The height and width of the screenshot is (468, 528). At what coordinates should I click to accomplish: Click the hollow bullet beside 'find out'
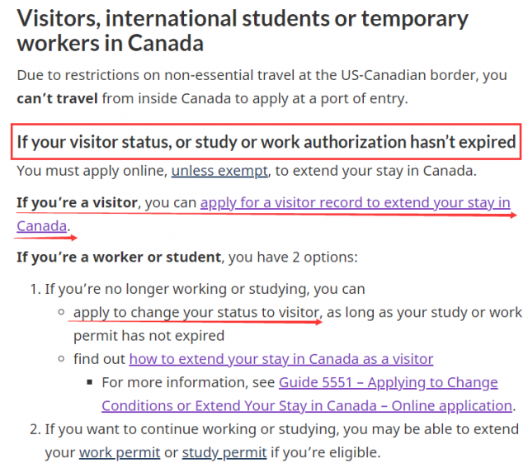[61, 359]
